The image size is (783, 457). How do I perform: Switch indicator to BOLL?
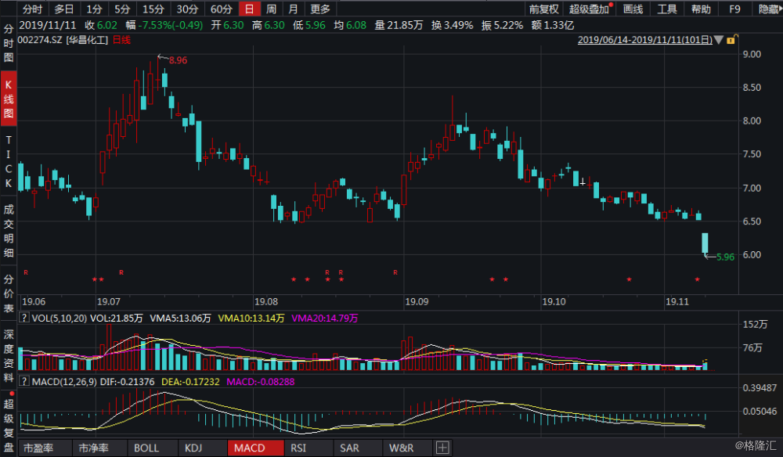(x=146, y=448)
